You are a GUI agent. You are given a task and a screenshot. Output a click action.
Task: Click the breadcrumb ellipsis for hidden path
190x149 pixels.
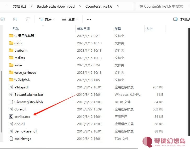(x=7, y=6)
